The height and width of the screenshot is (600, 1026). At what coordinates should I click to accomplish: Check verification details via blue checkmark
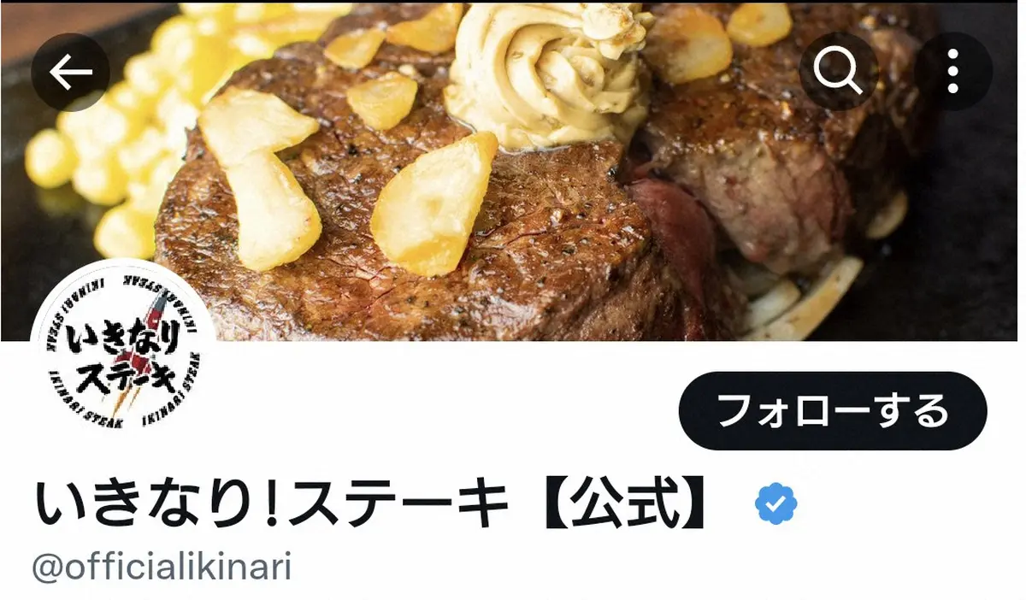coord(776,504)
